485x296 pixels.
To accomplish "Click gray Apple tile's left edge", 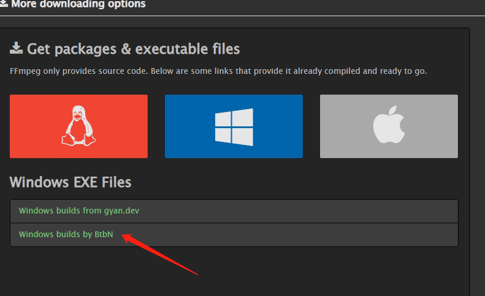I will pyautogui.click(x=323, y=126).
